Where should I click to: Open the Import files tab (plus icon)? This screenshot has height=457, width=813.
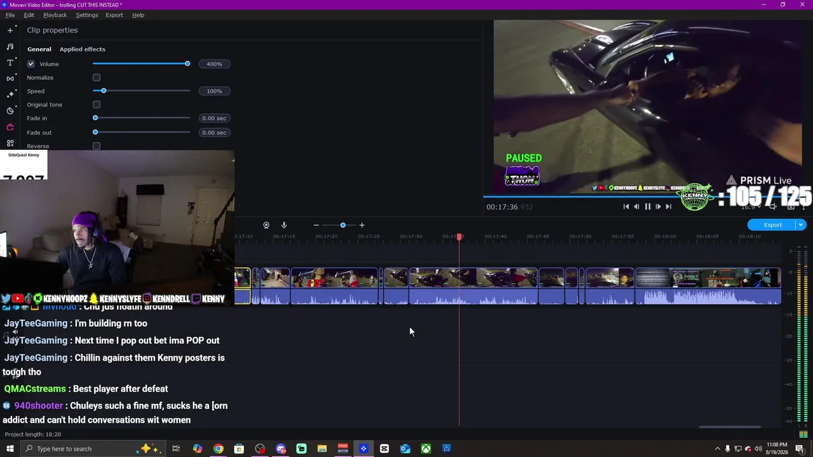[x=10, y=30]
